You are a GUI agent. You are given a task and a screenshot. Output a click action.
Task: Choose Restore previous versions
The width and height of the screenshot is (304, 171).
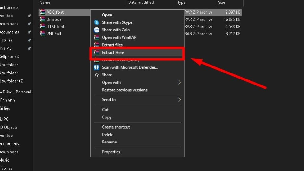click(x=125, y=90)
